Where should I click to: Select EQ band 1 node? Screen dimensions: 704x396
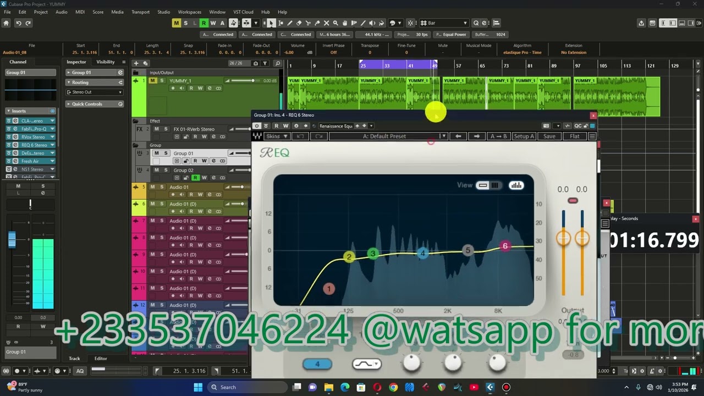329,289
